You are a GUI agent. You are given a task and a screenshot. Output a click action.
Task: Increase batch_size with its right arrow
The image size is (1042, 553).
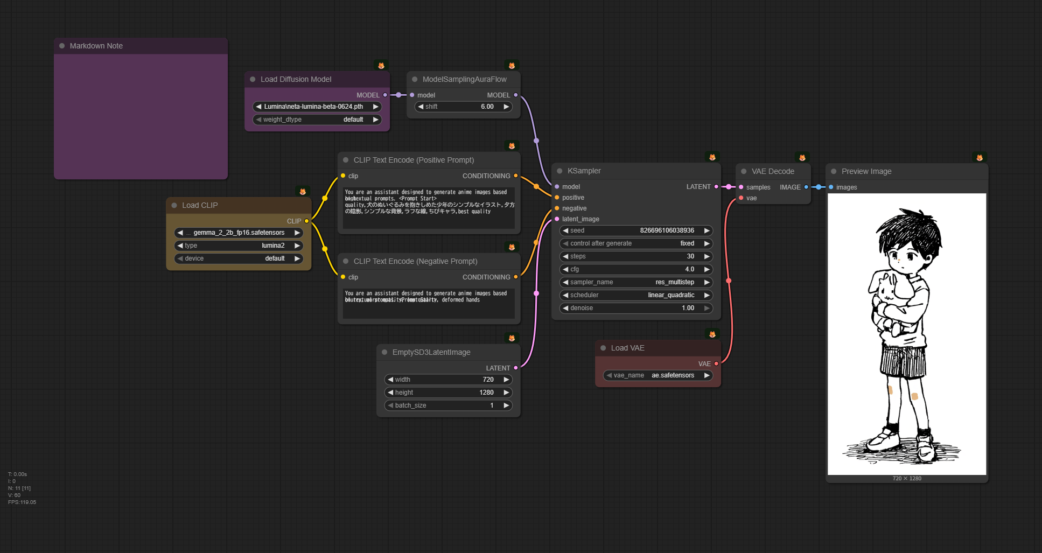(506, 405)
